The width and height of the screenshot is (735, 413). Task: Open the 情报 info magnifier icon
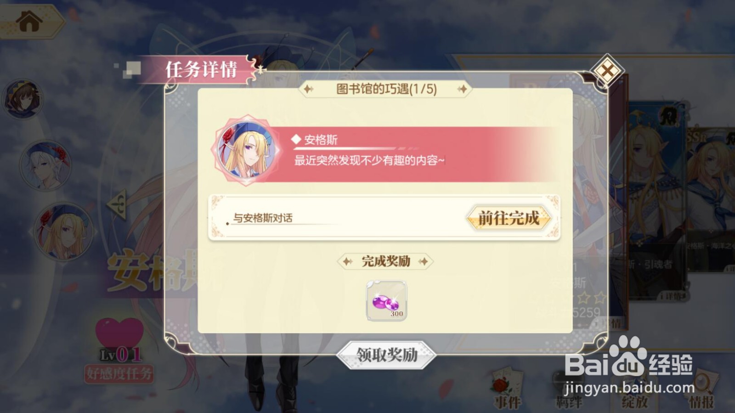(701, 389)
